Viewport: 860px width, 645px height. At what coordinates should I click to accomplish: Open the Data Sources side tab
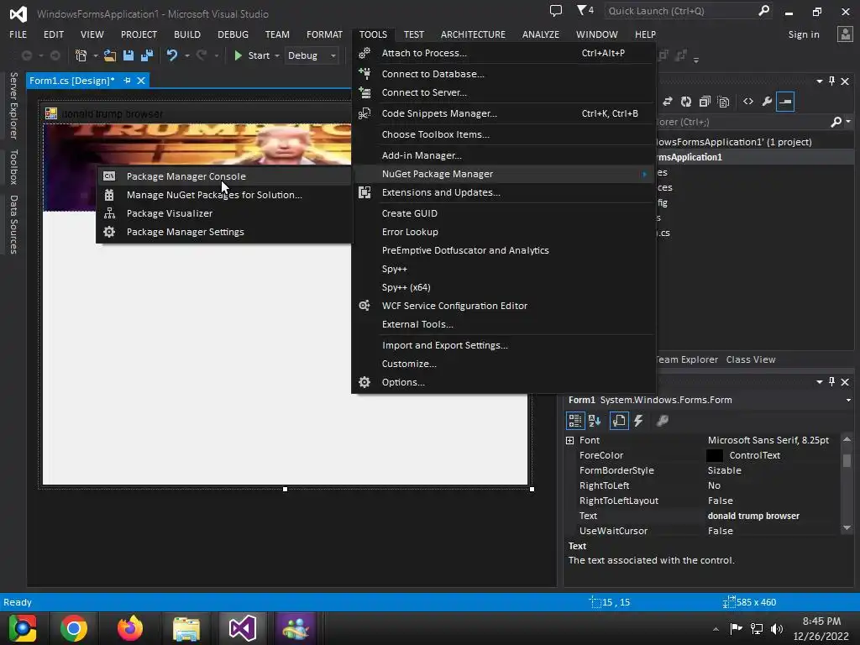point(13,224)
